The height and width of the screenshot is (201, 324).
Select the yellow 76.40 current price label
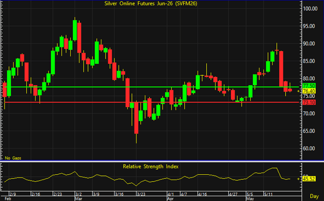coord(309,91)
